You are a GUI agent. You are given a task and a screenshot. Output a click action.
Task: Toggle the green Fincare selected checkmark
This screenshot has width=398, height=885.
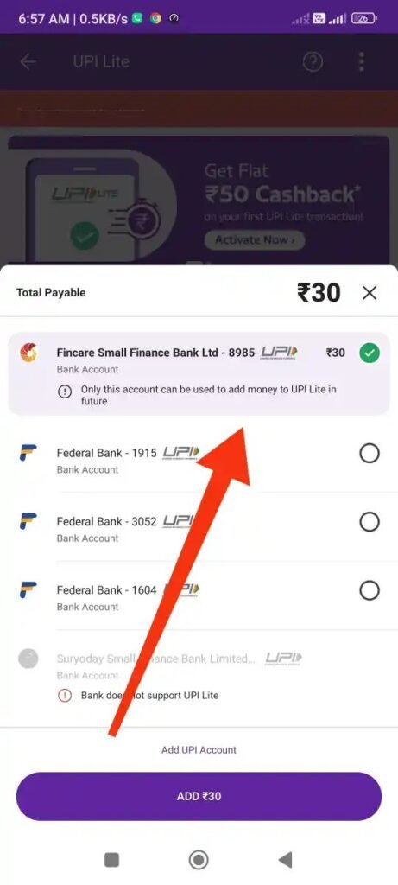coord(370,353)
